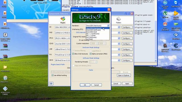Screen dimensions: 182x102
Task: Click the Browse button for plugins path
Action: (125, 72)
